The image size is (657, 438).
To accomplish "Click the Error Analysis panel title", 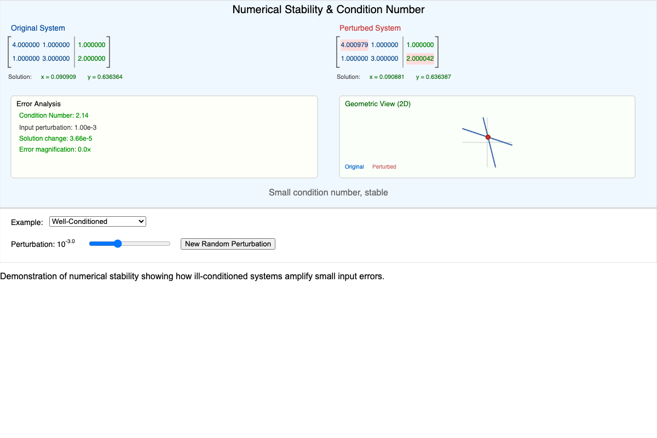I will pos(38,103).
